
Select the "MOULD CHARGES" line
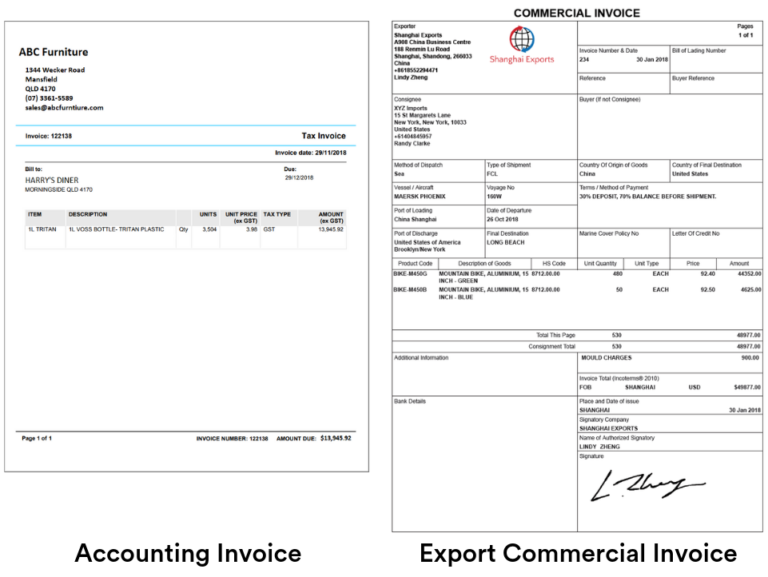click(607, 358)
